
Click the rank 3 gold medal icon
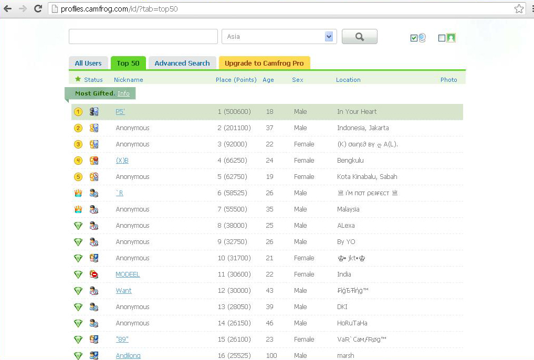coord(78,144)
